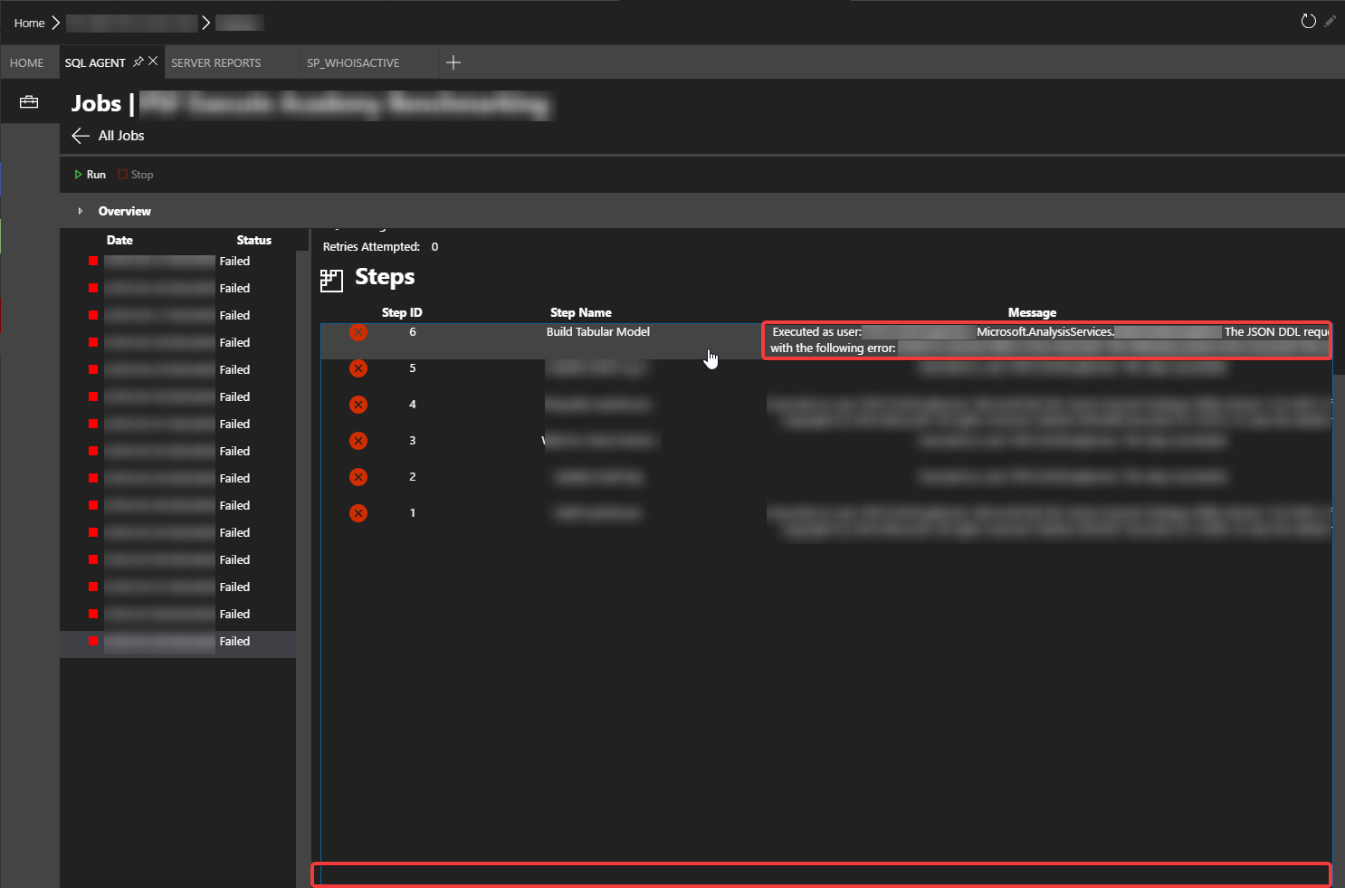Click the Run button to start the job
The width and height of the screenshot is (1345, 888).
89,174
